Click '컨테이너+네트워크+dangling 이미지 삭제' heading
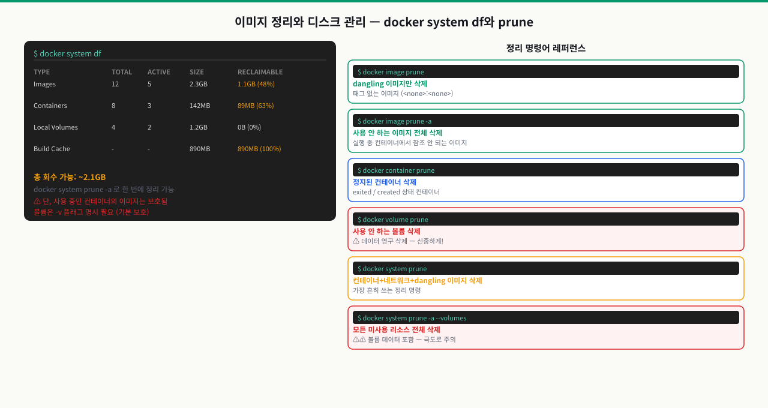768x408 pixels. tap(418, 281)
